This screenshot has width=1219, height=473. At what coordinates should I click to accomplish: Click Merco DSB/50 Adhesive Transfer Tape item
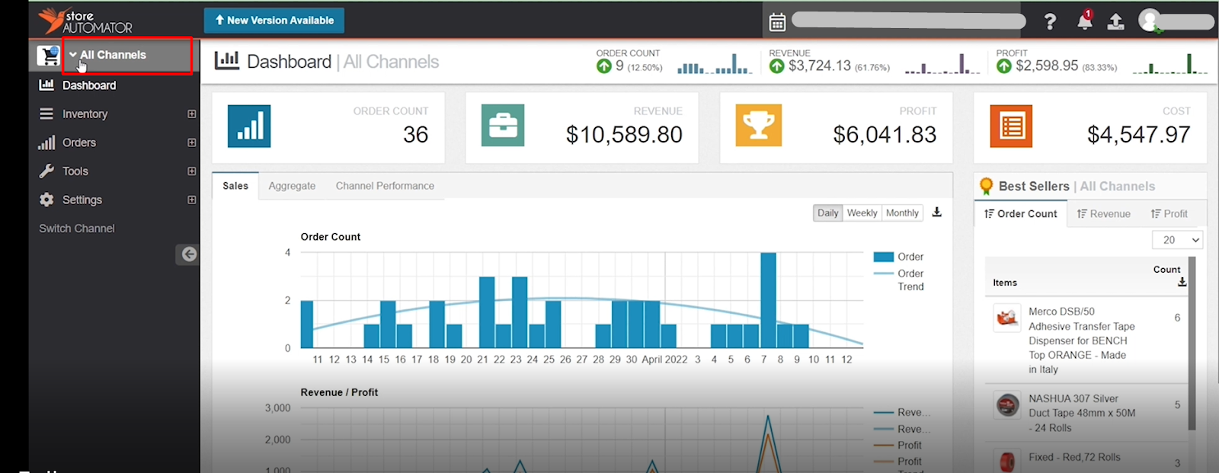pyautogui.click(x=1082, y=340)
